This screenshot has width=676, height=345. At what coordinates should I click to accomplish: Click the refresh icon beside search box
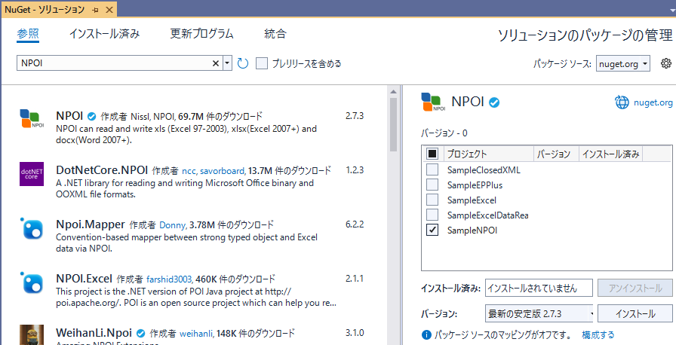[243, 64]
